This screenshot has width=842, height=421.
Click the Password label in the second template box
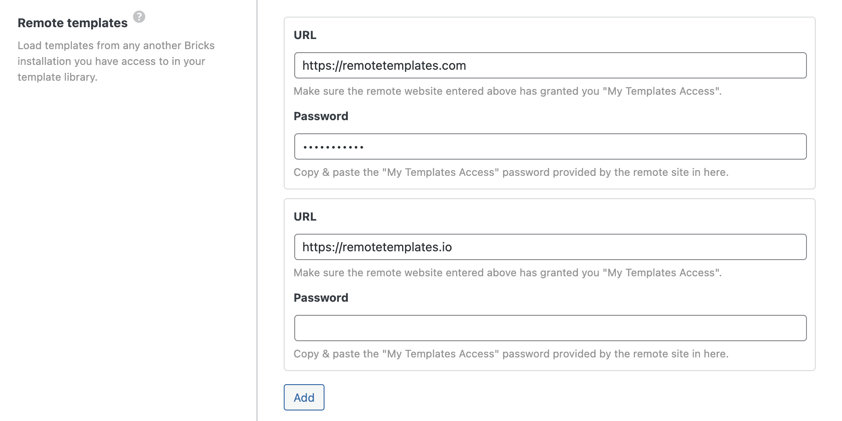pos(321,298)
